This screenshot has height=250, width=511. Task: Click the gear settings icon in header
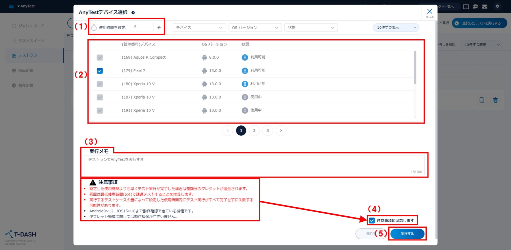(497, 6)
